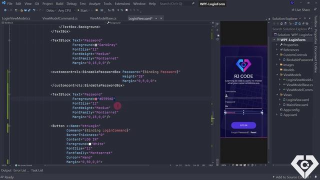Click the White foreground color swatch

[90, 144]
